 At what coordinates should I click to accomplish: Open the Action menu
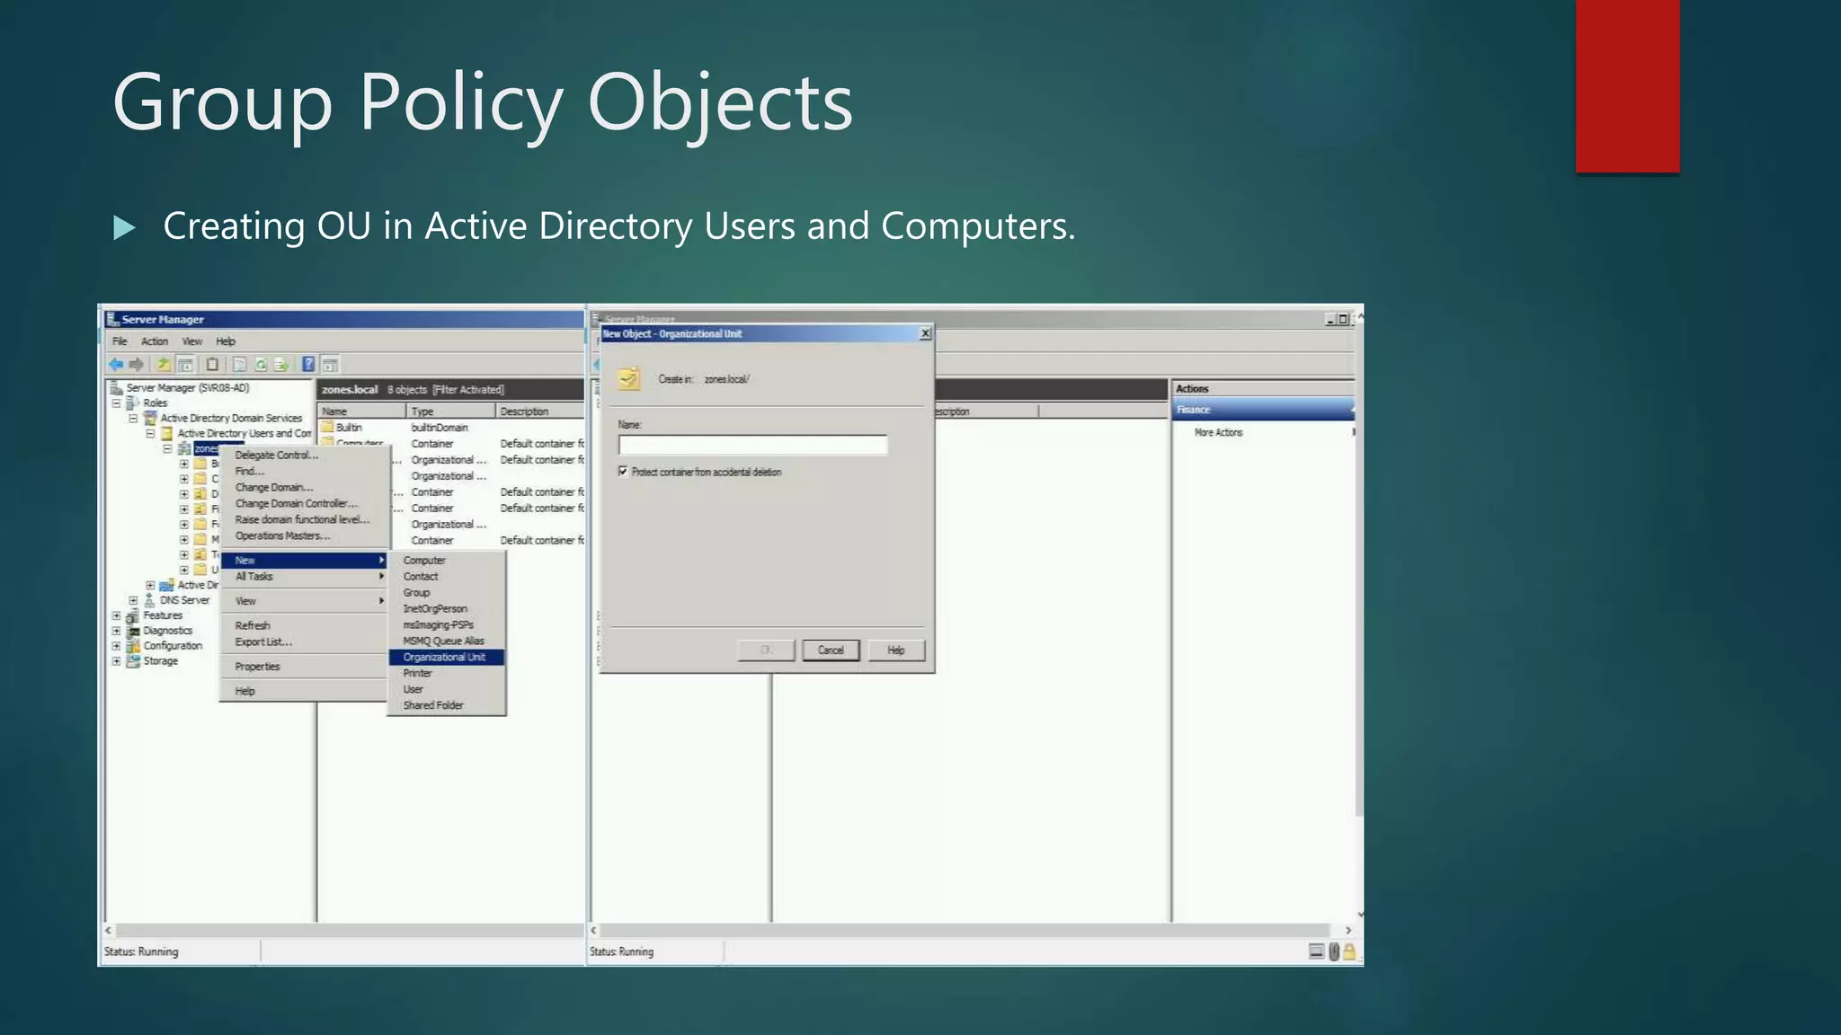(x=155, y=341)
